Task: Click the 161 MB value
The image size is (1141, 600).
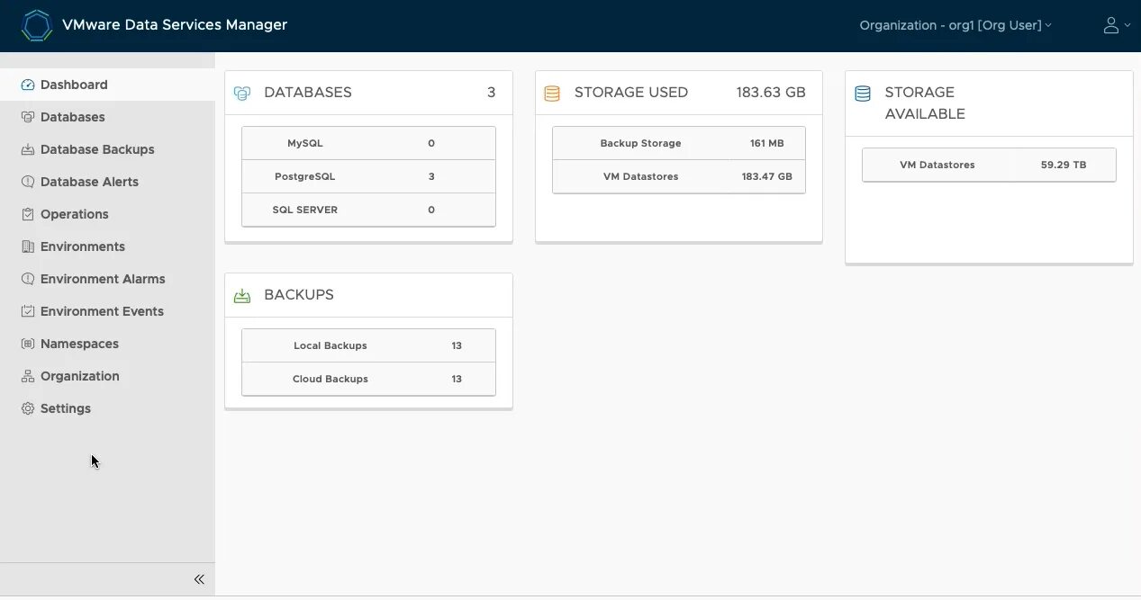Action: [x=767, y=143]
